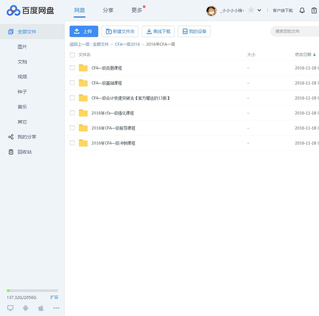Open folder name 2016年cfa一级强化课程

pos(113,113)
